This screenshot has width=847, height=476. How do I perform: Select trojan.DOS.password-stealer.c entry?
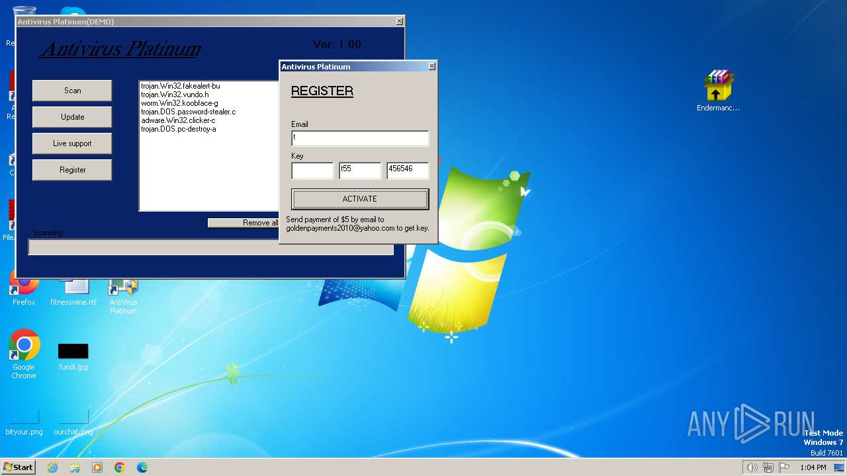189,112
